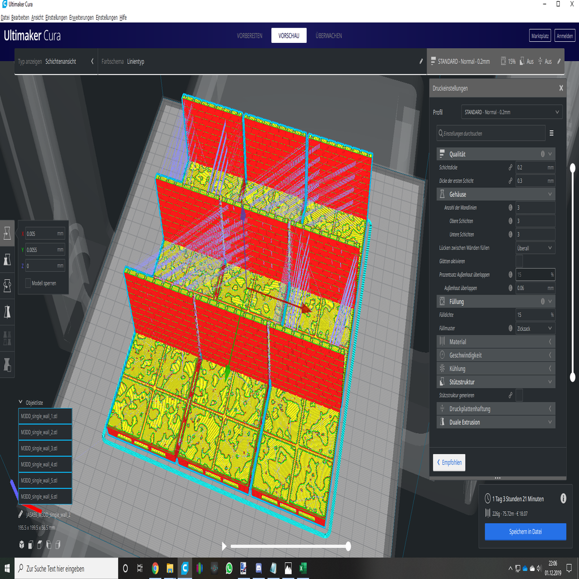Collapse the Gehäuse section
This screenshot has height=579, width=579.
click(496, 195)
